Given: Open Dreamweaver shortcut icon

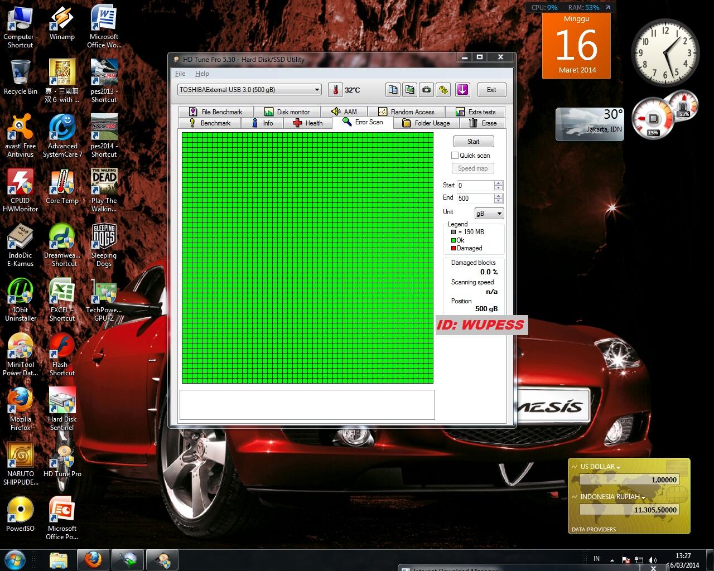Looking at the screenshot, I should click(x=62, y=245).
